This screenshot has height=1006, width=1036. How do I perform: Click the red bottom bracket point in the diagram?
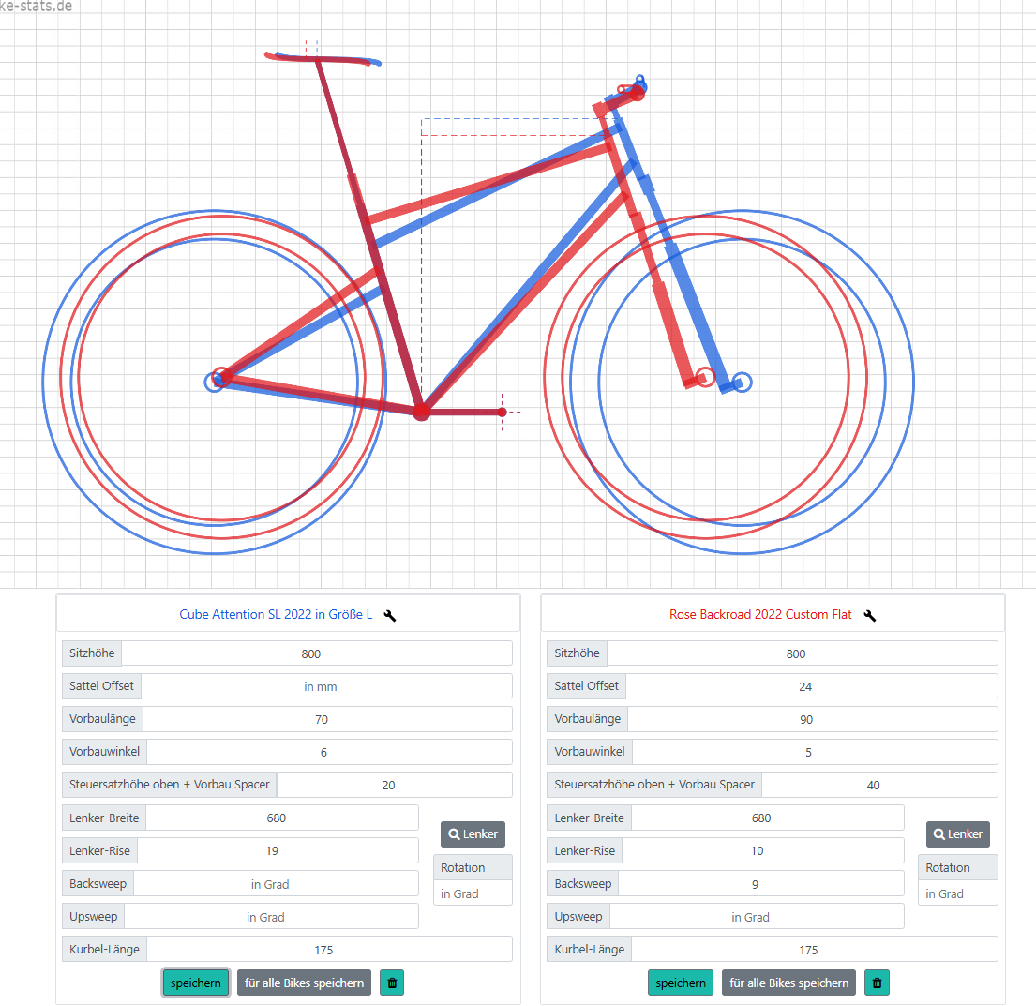pyautogui.click(x=422, y=413)
